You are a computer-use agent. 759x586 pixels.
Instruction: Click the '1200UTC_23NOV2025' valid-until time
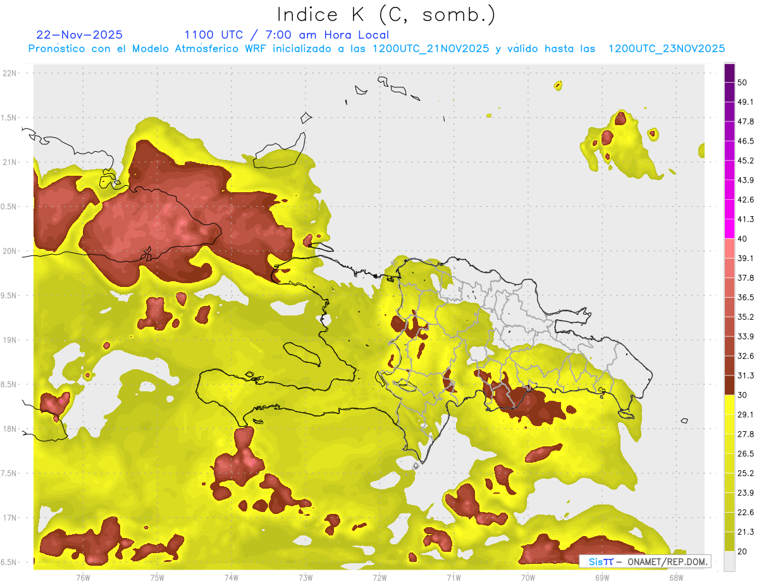(666, 49)
